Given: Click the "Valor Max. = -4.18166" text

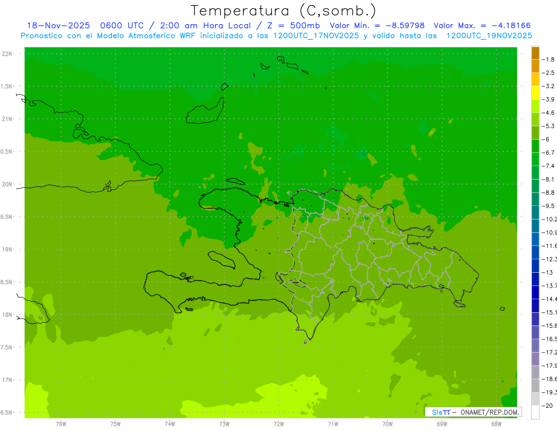Looking at the screenshot, I should pos(482,26).
